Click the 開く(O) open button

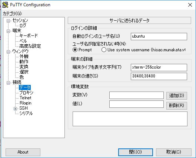tap(136, 152)
